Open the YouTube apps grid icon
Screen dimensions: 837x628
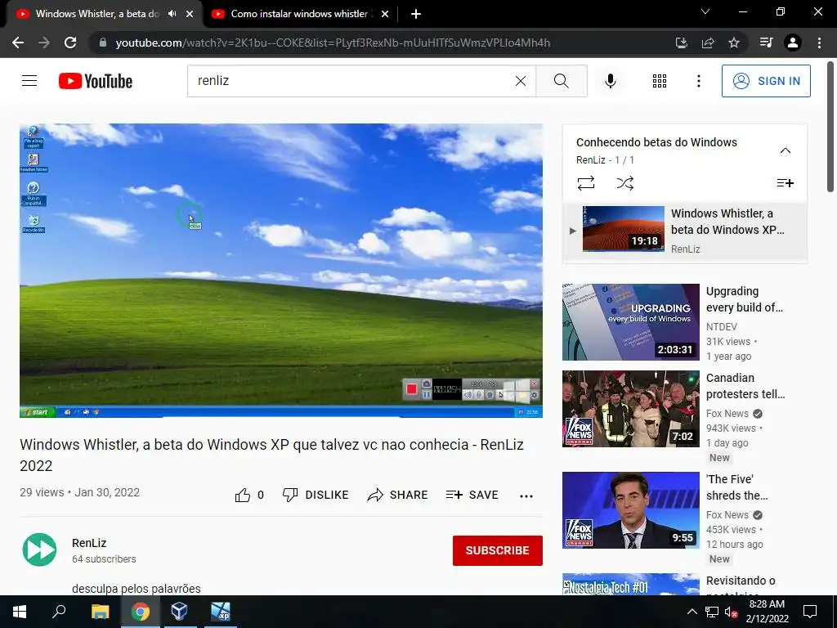pyautogui.click(x=660, y=81)
